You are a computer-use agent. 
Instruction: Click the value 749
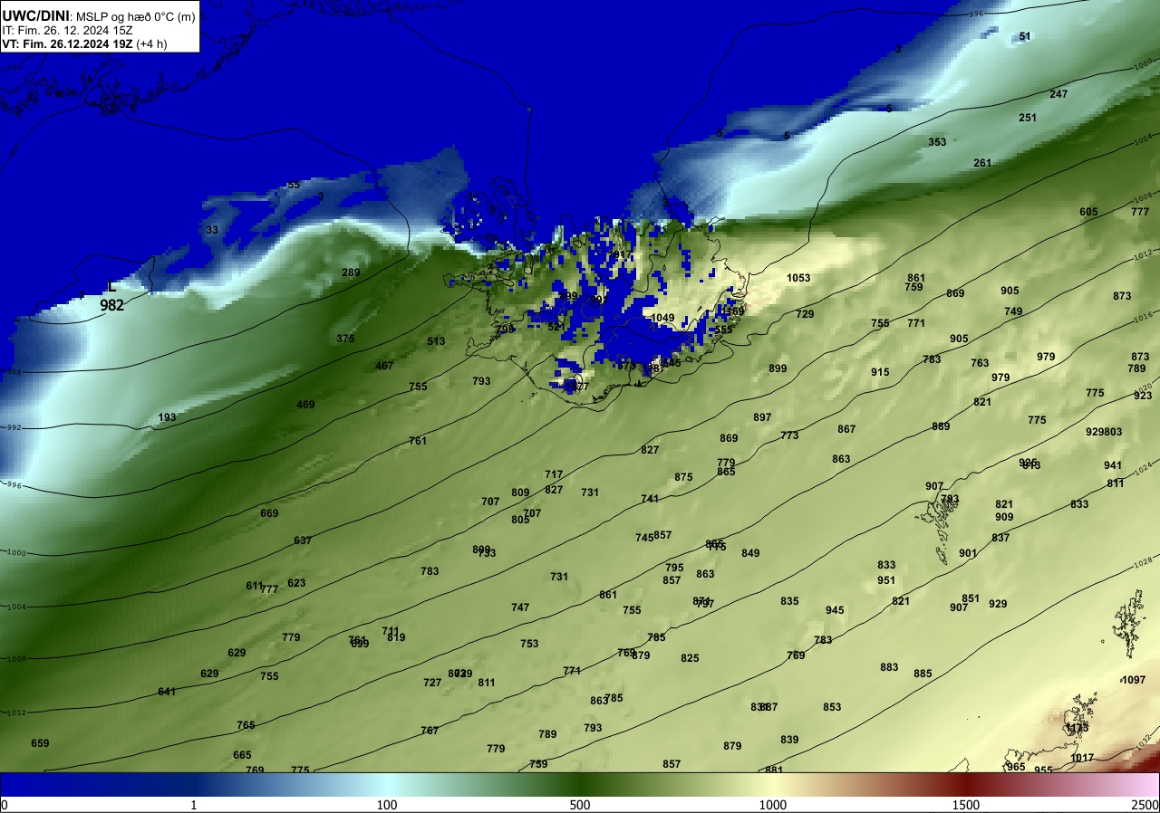[x=1013, y=311]
